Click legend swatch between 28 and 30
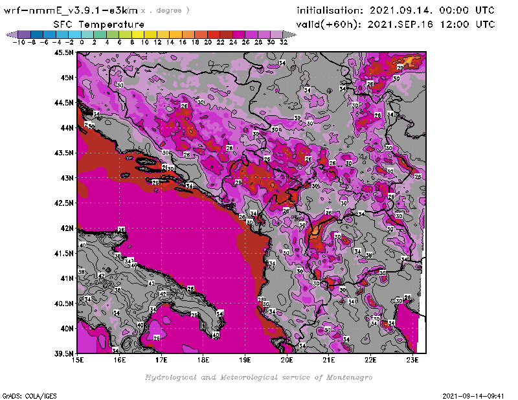Image resolution: width=518 pixels, height=400 pixels. pyautogui.click(x=264, y=34)
